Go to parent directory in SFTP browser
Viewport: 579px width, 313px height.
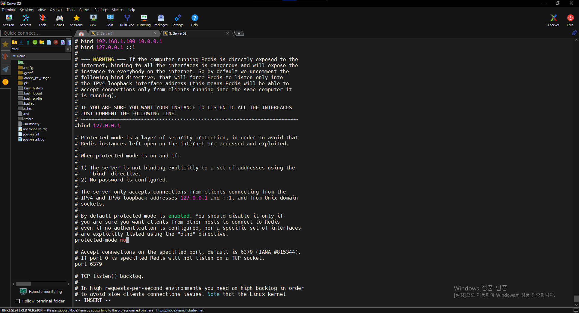pyautogui.click(x=14, y=42)
